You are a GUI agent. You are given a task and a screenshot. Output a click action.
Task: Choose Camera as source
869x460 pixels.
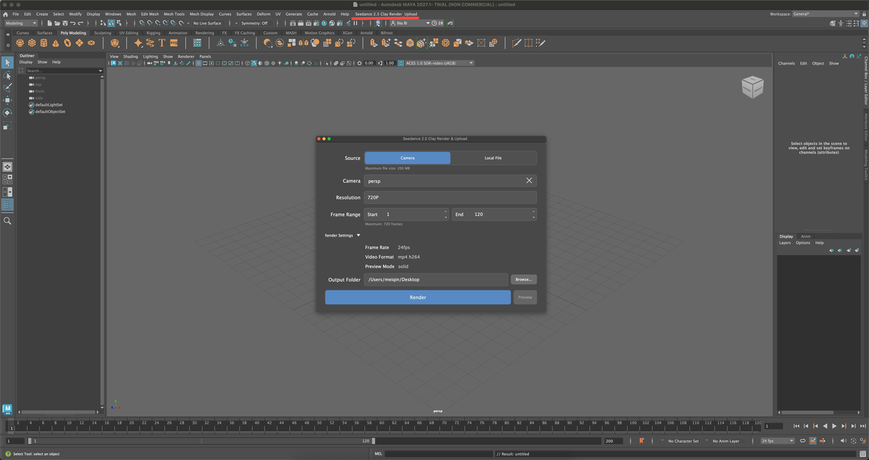pos(407,158)
